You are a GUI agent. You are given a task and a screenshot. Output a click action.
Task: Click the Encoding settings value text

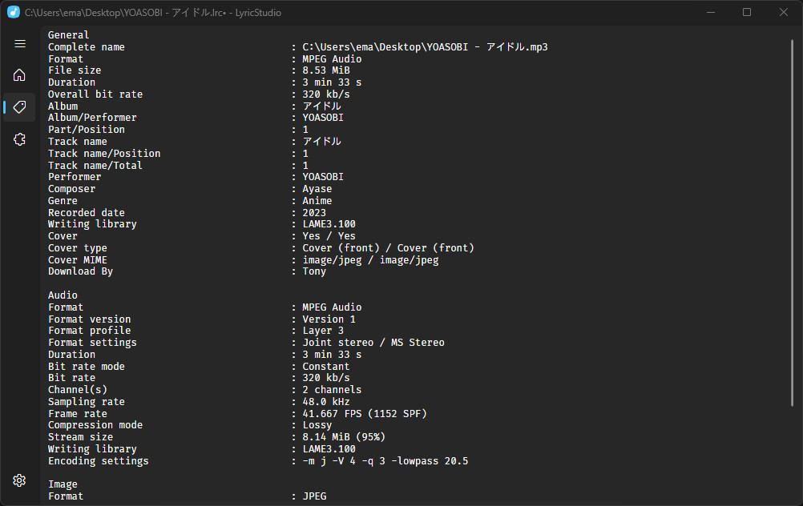[x=385, y=461]
